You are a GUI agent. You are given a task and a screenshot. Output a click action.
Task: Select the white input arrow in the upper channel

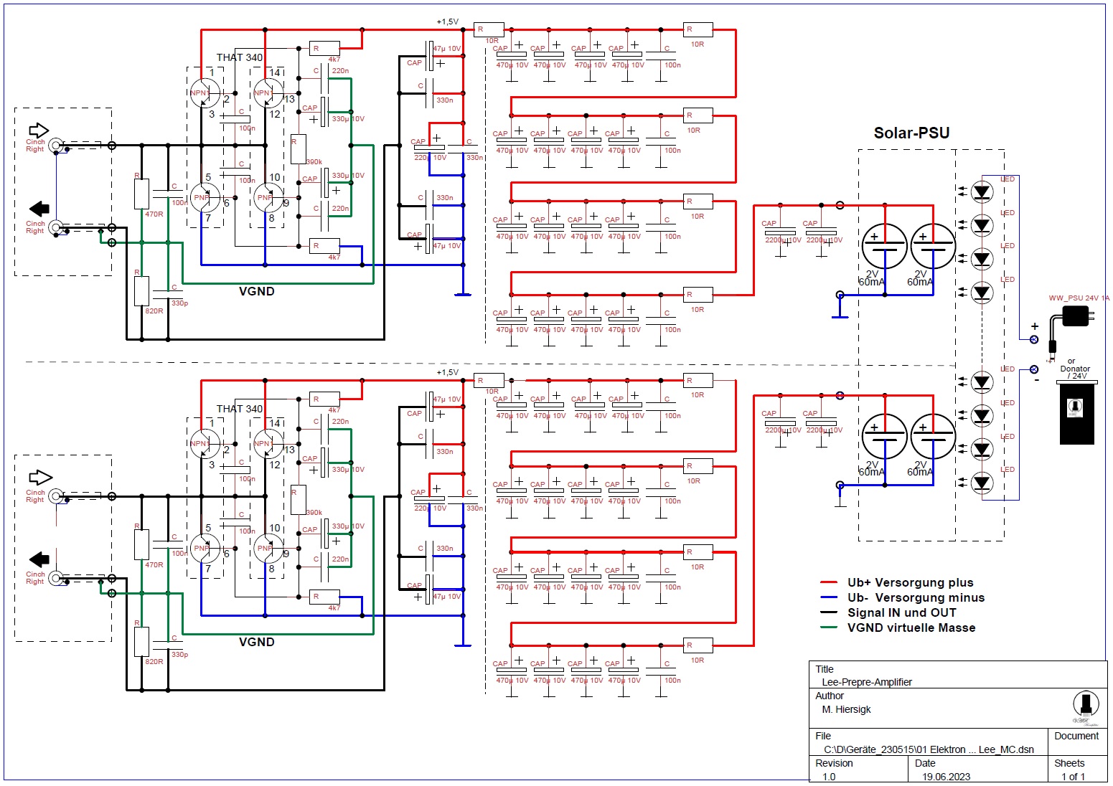coord(39,130)
